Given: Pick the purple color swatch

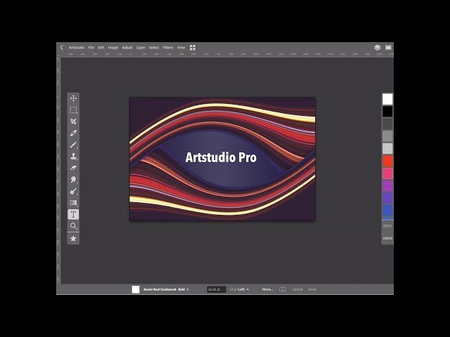Looking at the screenshot, I should pyautogui.click(x=387, y=185).
